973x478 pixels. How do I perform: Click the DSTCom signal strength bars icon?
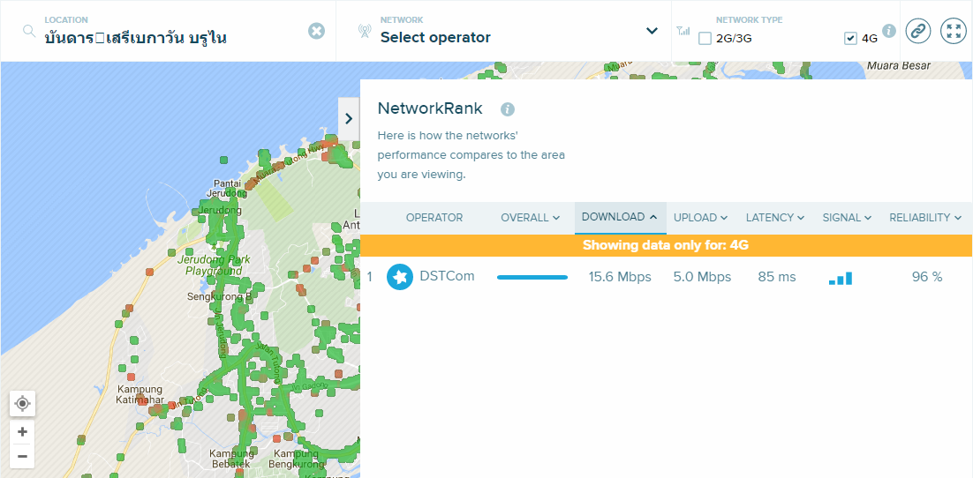tap(841, 279)
